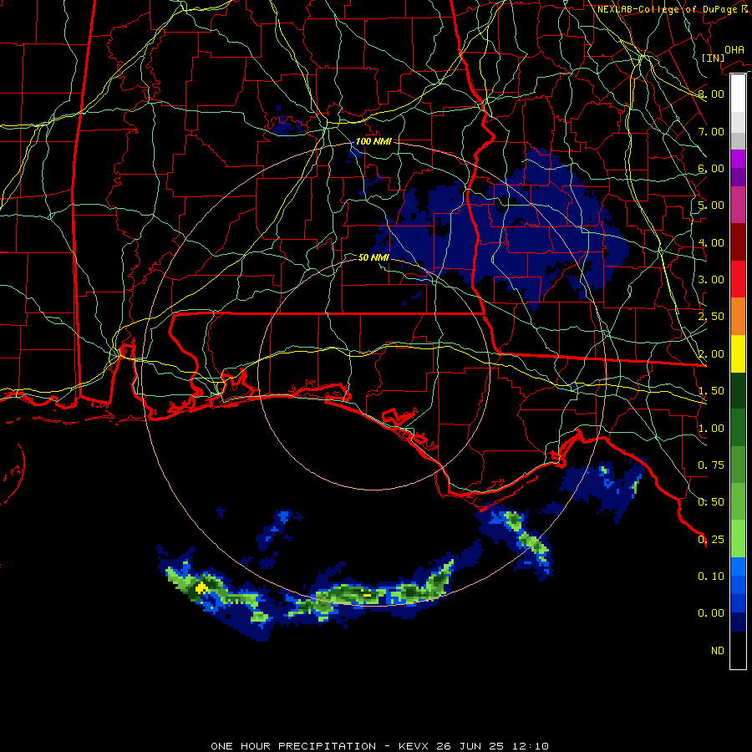This screenshot has width=752, height=752.
Task: Click the 4.00 legend value
Action: 711,242
